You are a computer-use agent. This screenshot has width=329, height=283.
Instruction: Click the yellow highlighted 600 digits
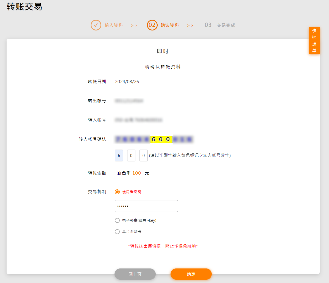point(161,139)
